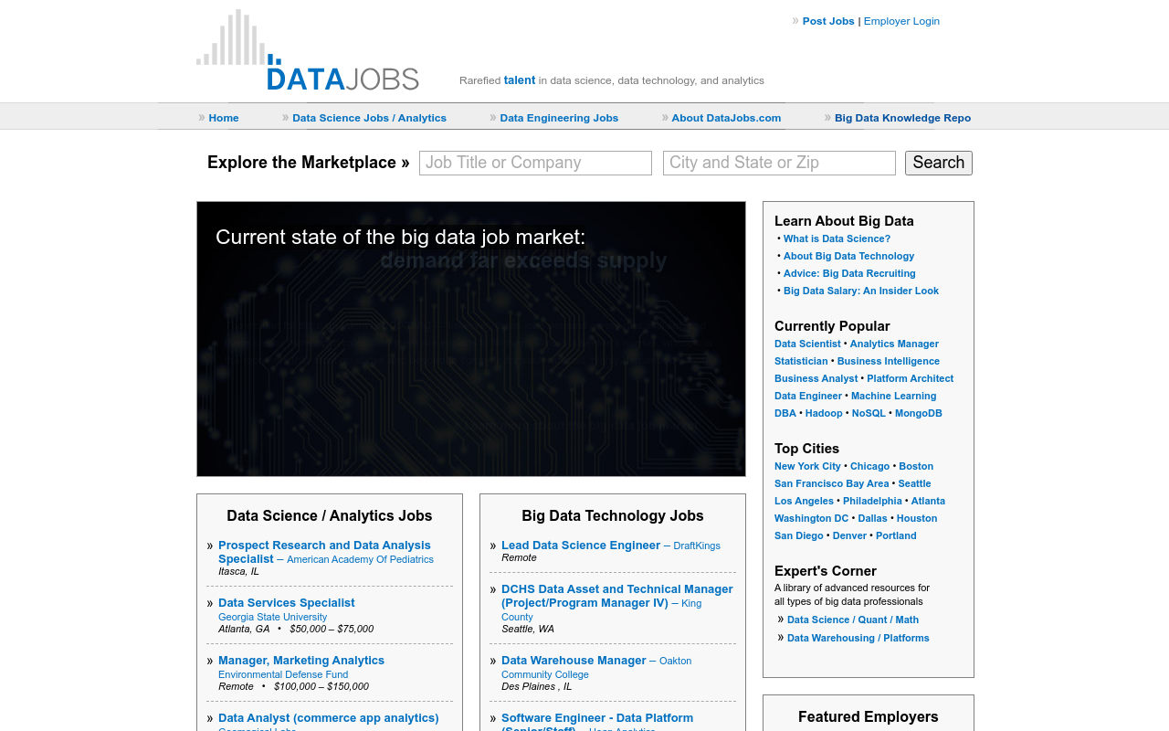
Task: Select Machine Learning popular search
Action: [893, 397]
